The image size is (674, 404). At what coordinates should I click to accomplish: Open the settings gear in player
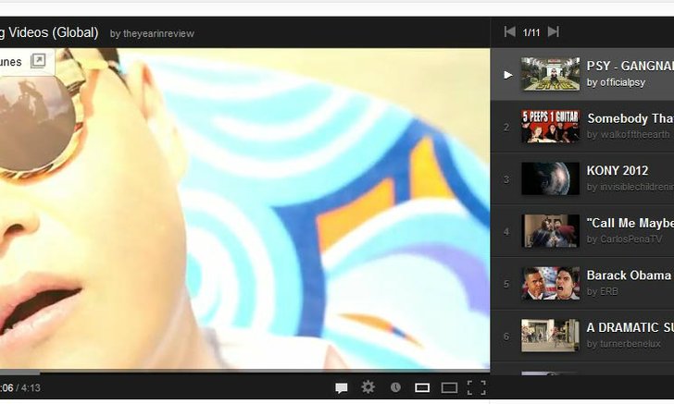pos(368,387)
